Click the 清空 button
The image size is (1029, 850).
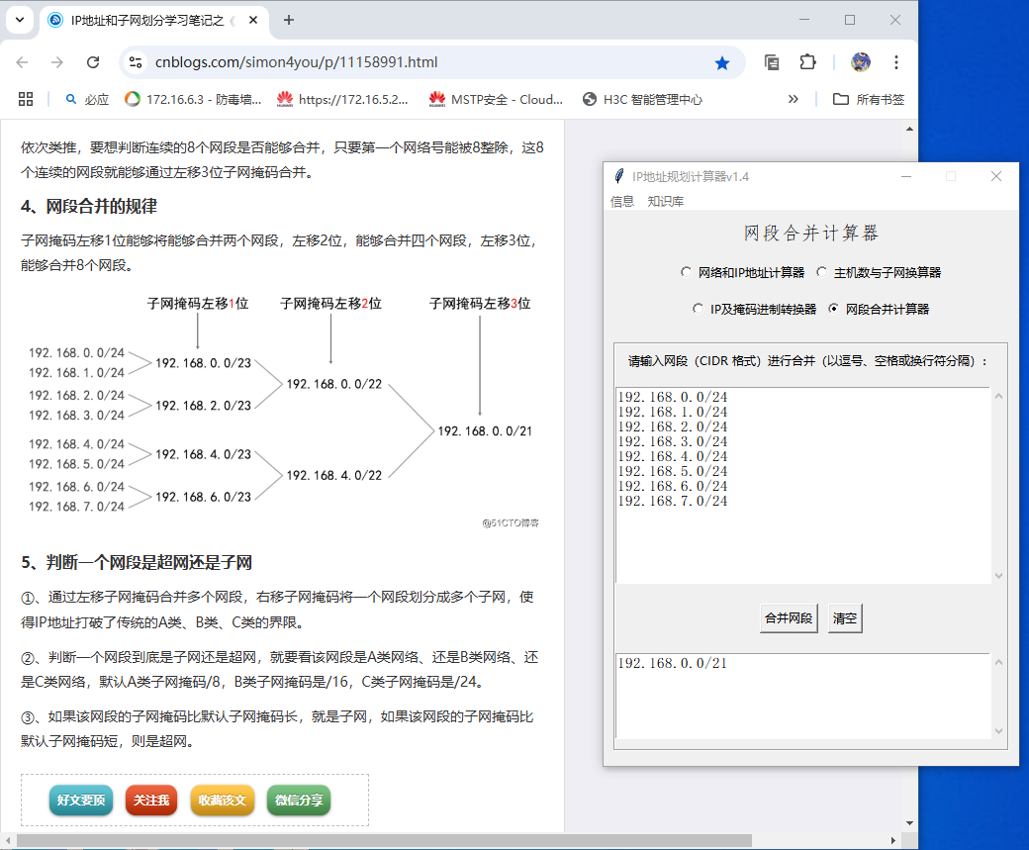click(x=845, y=618)
